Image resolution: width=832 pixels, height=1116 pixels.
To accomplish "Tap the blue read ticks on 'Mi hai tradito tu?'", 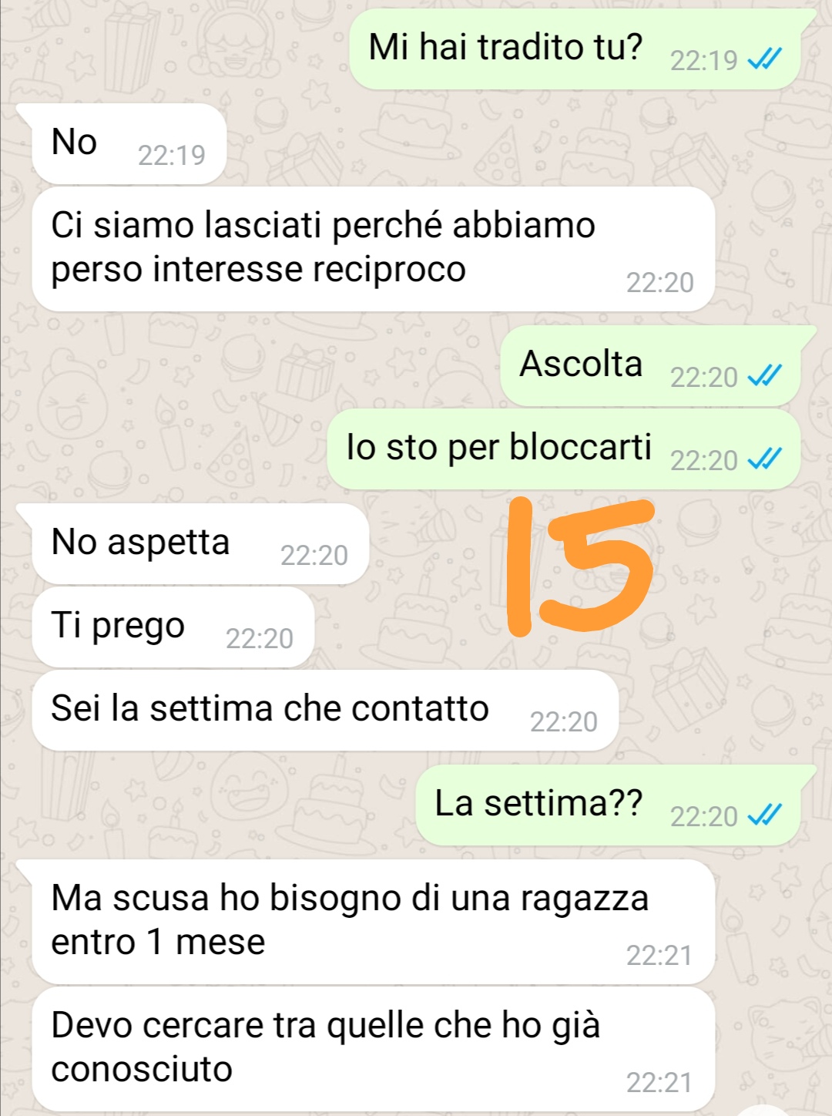I will click(x=765, y=59).
